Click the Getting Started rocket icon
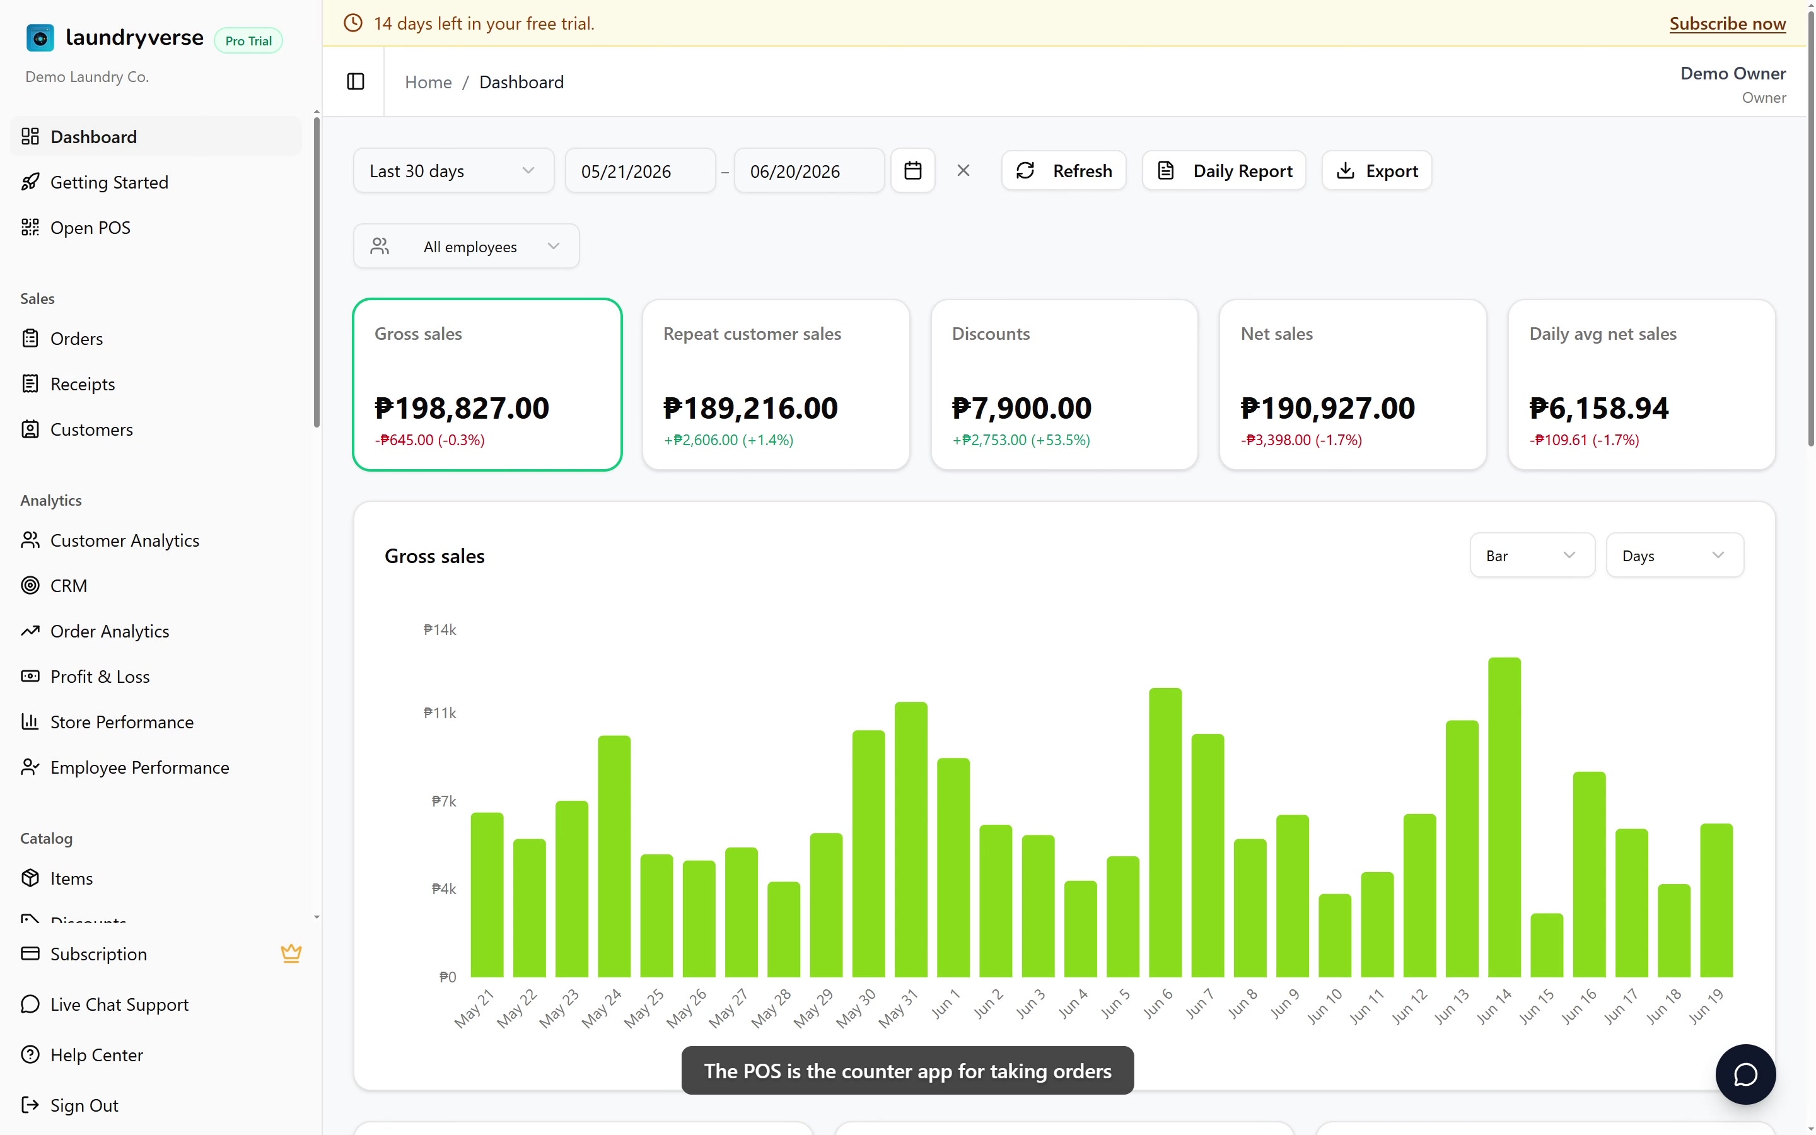Image resolution: width=1816 pixels, height=1135 pixels. pyautogui.click(x=30, y=182)
